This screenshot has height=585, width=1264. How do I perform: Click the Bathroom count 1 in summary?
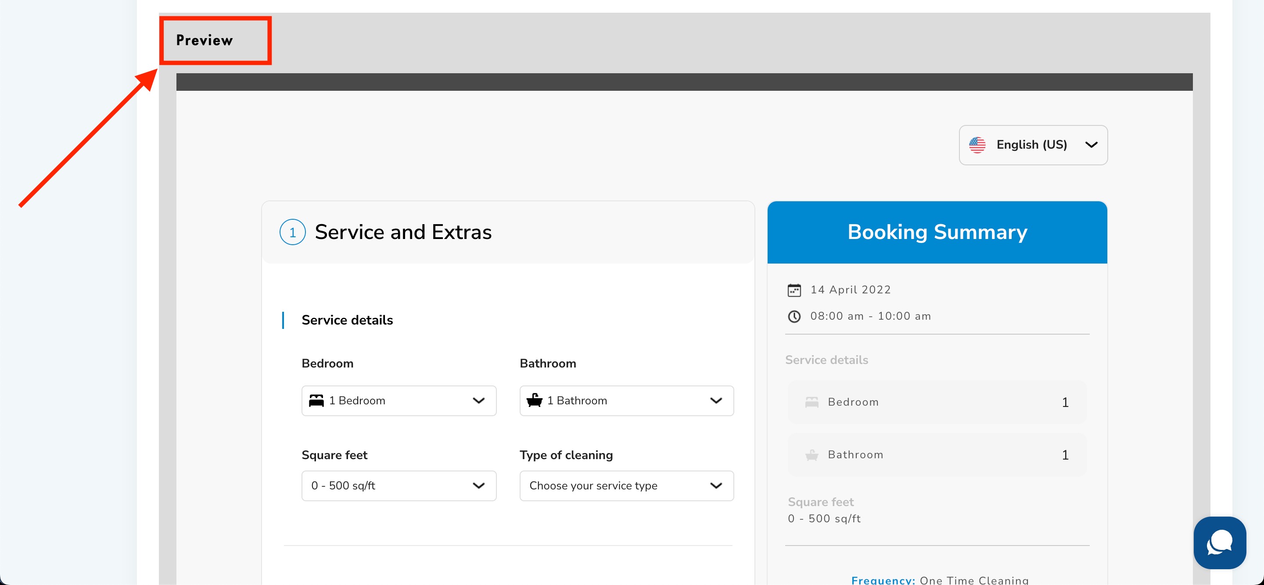[x=1064, y=455]
